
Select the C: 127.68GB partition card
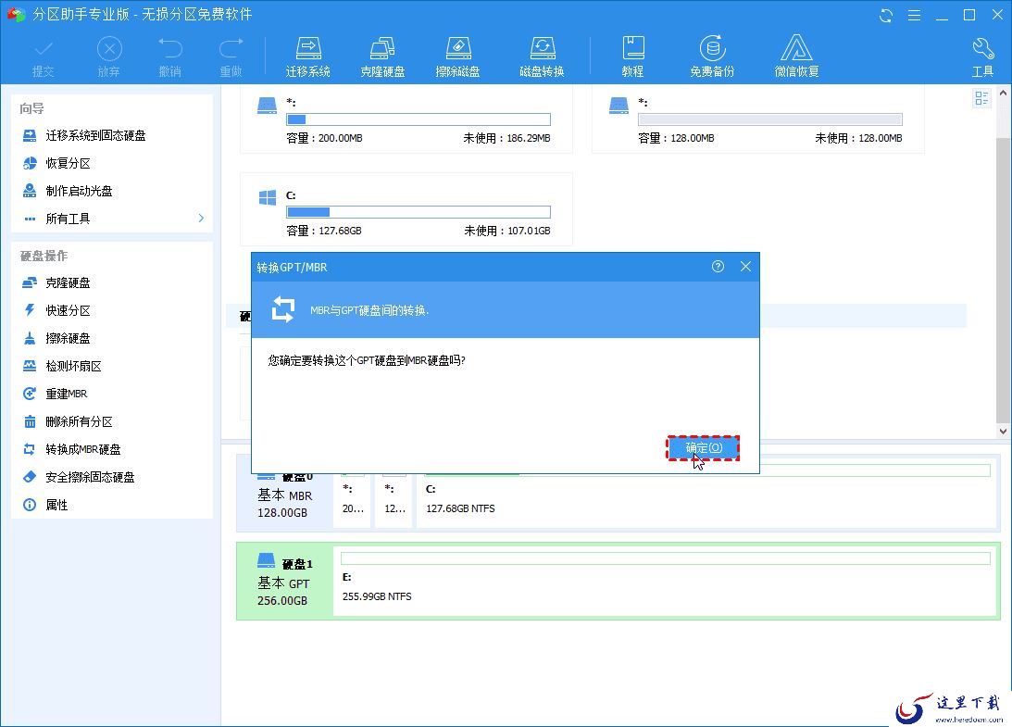coord(406,209)
